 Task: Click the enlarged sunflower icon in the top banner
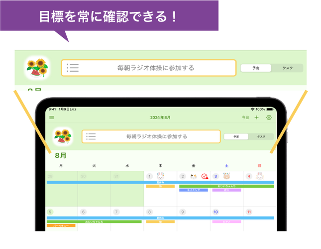click(x=37, y=68)
